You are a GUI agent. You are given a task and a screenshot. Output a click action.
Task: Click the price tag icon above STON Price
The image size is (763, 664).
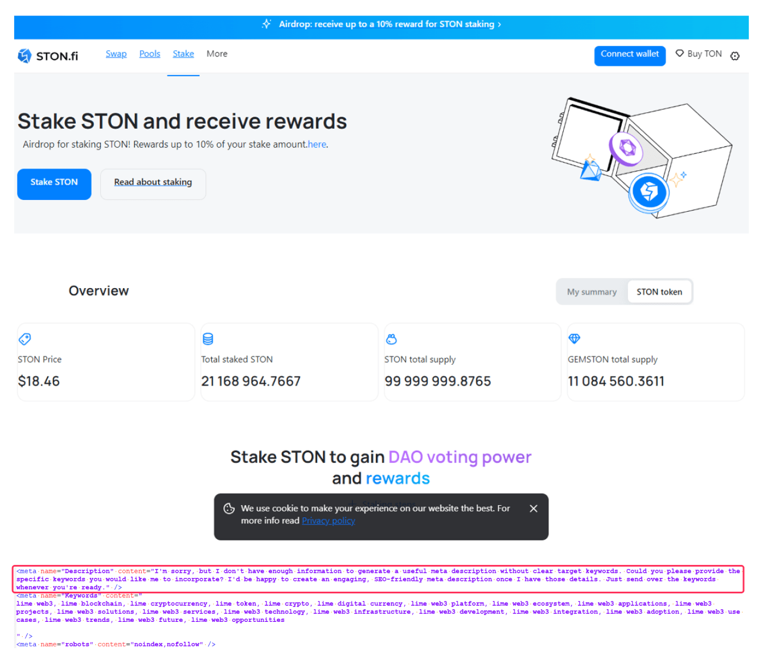24,339
